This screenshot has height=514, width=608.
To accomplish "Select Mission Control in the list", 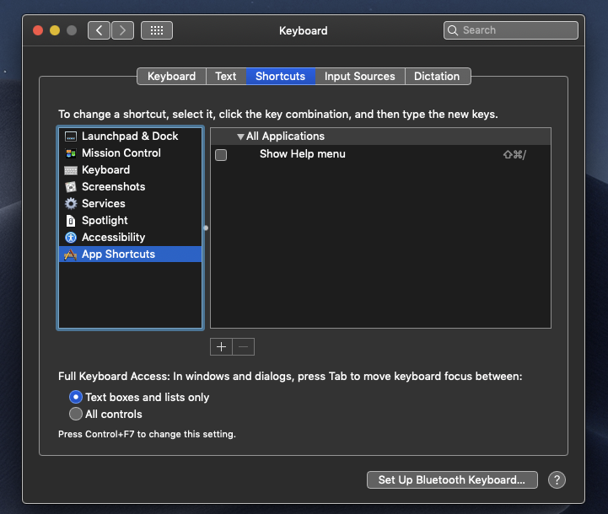I will [x=130, y=153].
